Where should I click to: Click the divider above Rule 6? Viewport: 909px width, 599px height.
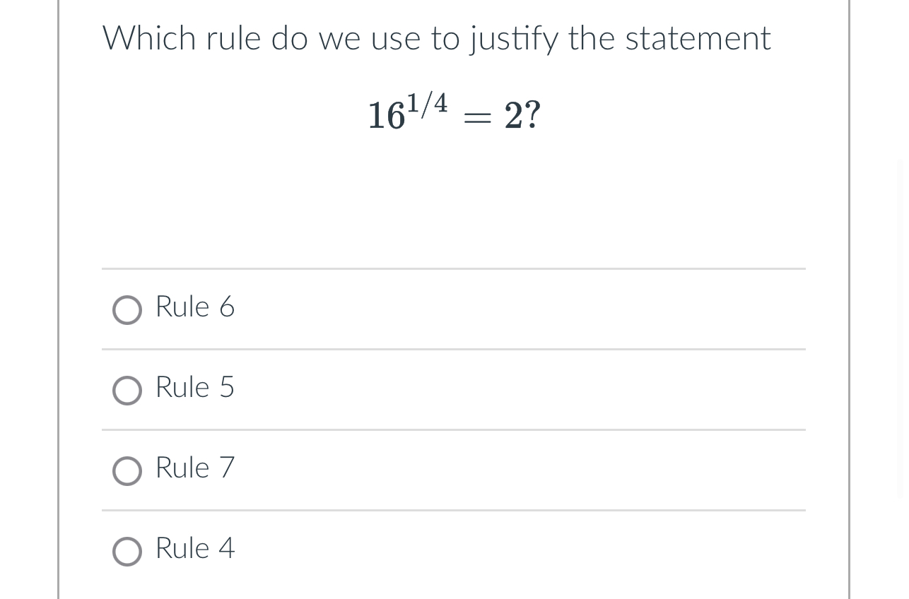click(453, 269)
